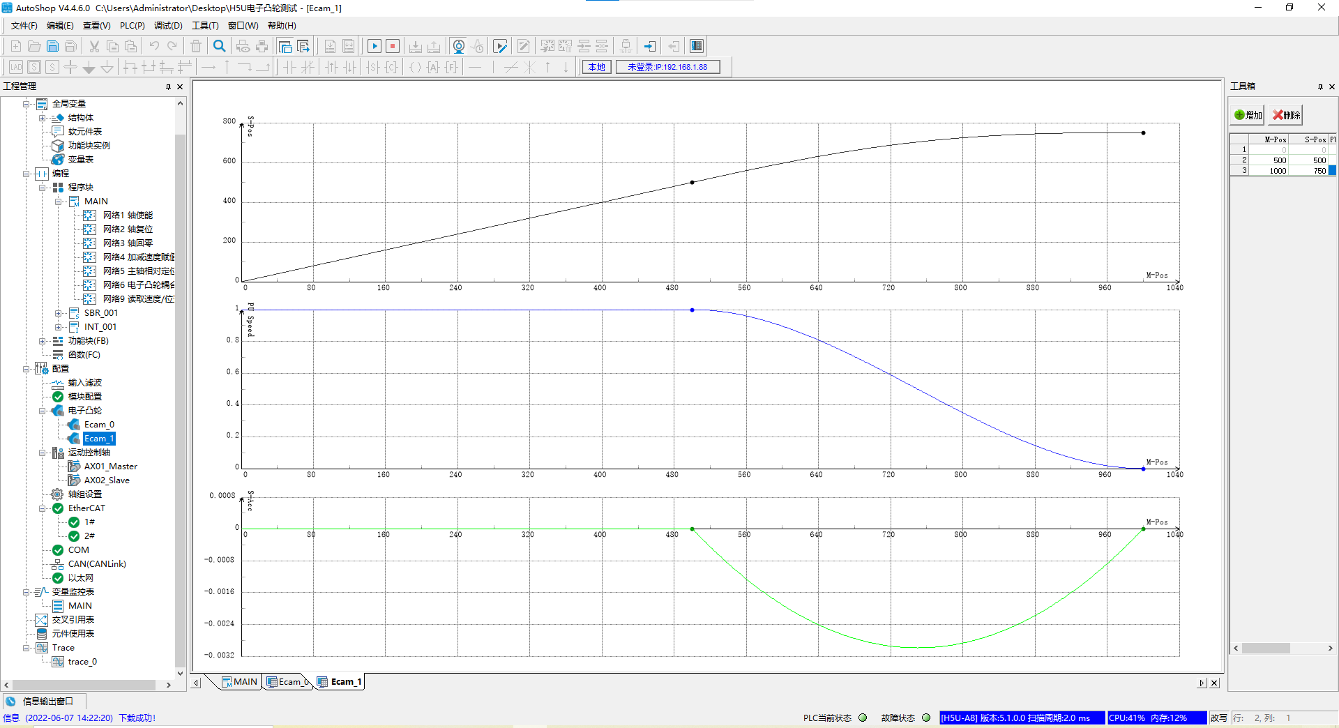Image resolution: width=1339 pixels, height=728 pixels.
Task: Pin the 工程管理 panel
Action: [168, 86]
